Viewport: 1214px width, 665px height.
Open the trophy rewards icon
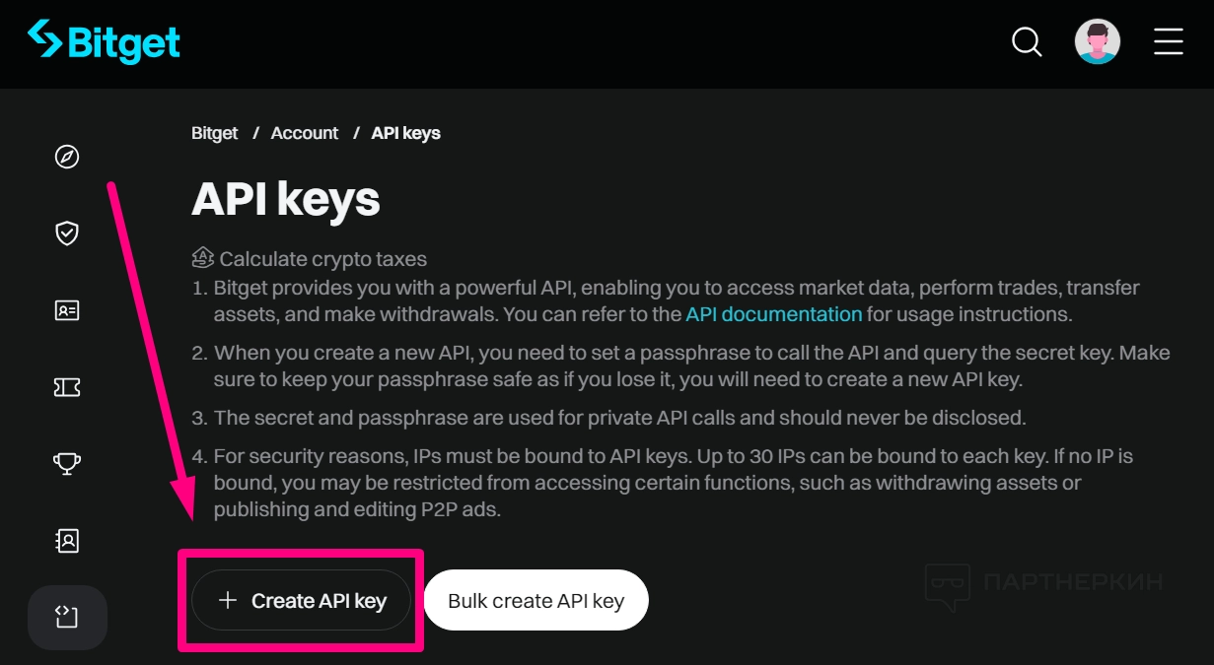(x=67, y=463)
